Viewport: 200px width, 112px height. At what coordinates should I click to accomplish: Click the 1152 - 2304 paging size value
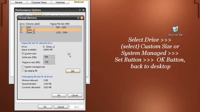point(62,32)
